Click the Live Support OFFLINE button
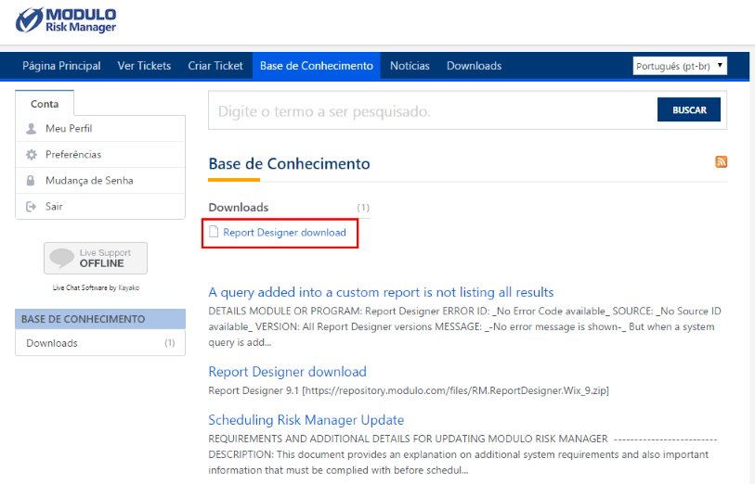 [96, 258]
